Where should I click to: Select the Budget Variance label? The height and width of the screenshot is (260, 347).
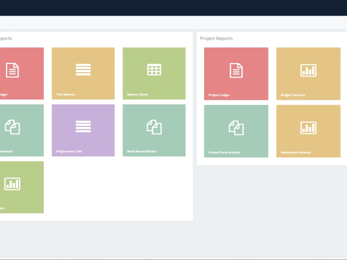293,95
